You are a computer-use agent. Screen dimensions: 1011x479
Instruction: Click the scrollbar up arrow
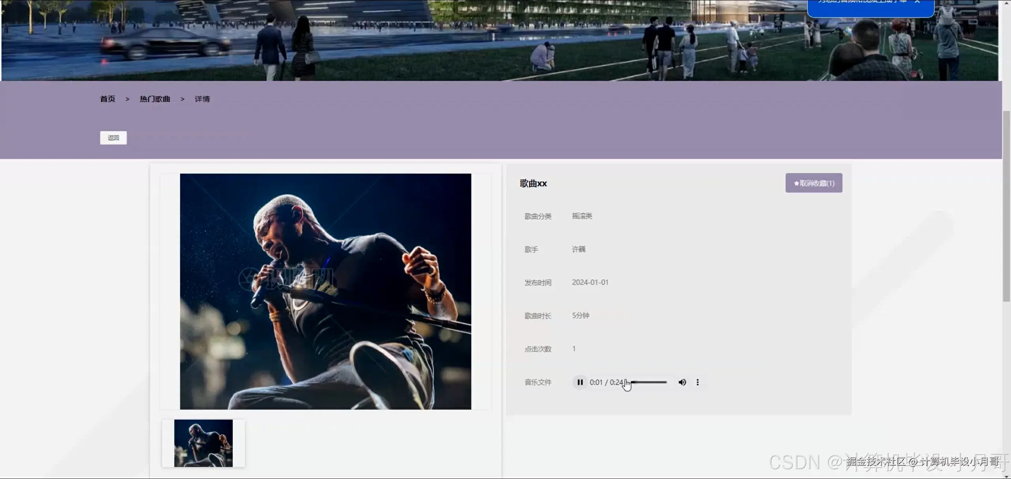[1006, 2]
